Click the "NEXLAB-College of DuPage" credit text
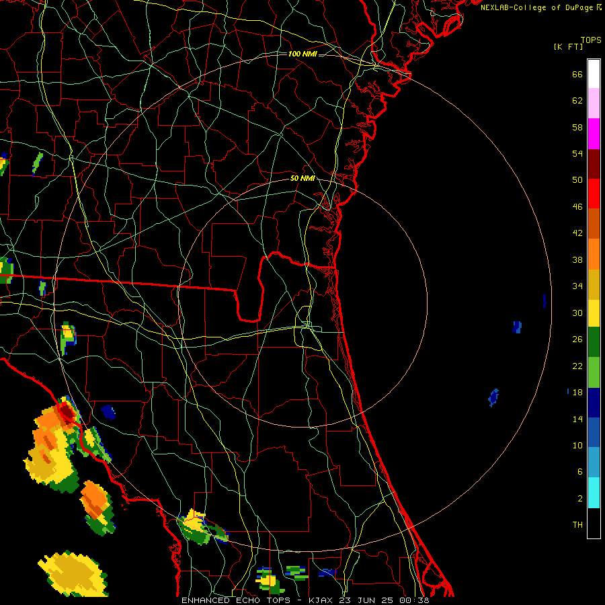This screenshot has width=605, height=605. click(x=536, y=7)
